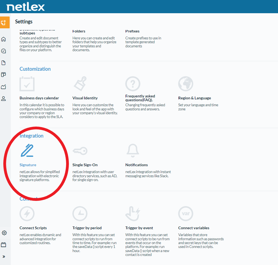278x265 pixels.
Task: Open the templates sidebar icon
Action: click(x=4, y=75)
